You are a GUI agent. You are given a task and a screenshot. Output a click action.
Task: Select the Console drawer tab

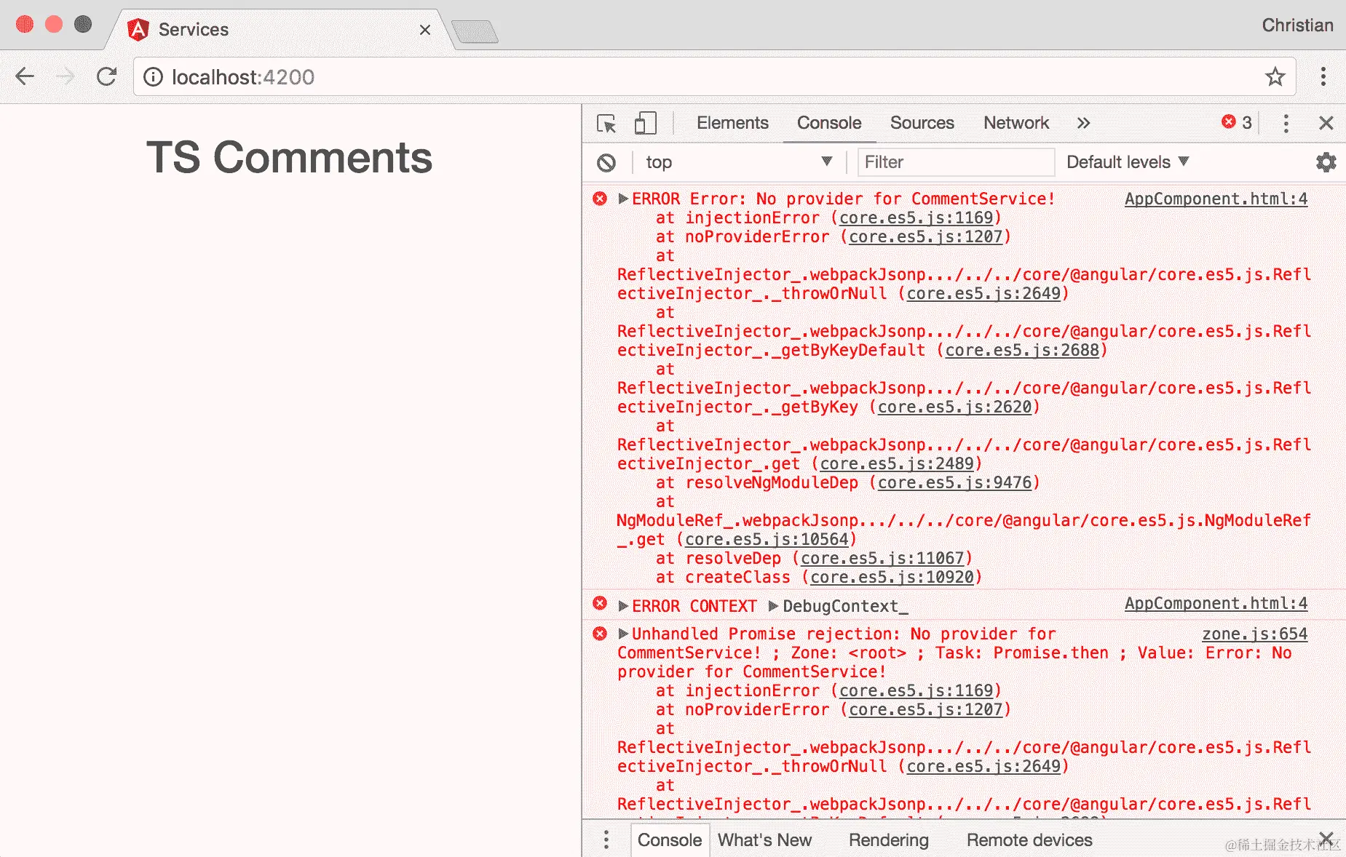670,840
